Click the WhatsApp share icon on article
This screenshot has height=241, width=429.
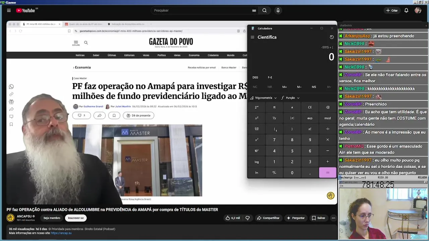point(11,87)
